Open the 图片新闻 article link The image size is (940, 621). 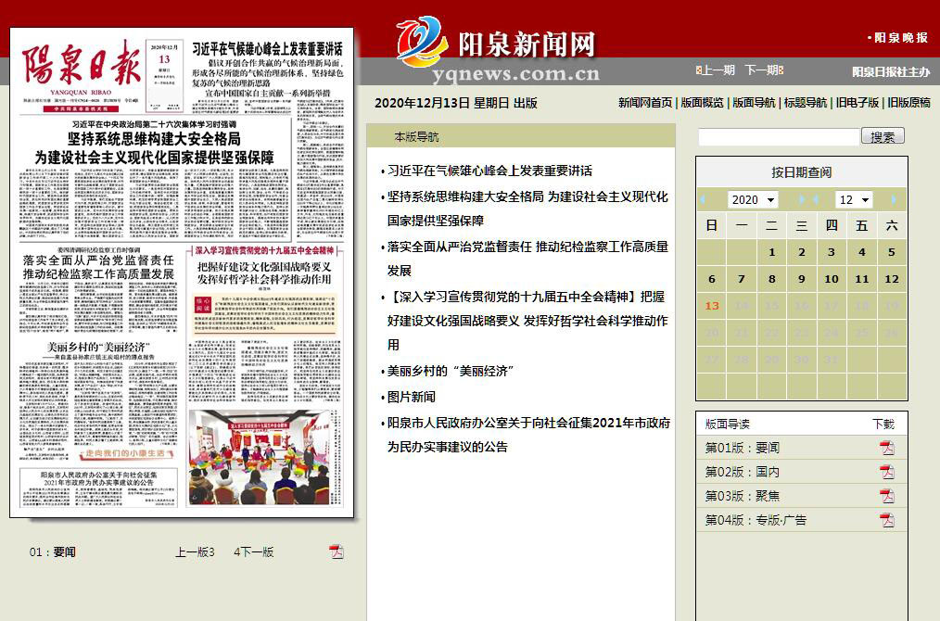click(x=411, y=397)
